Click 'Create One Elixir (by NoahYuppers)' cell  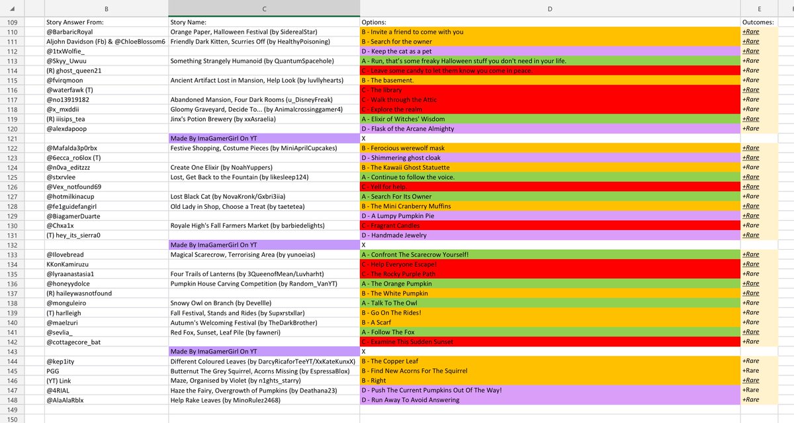pyautogui.click(x=264, y=167)
